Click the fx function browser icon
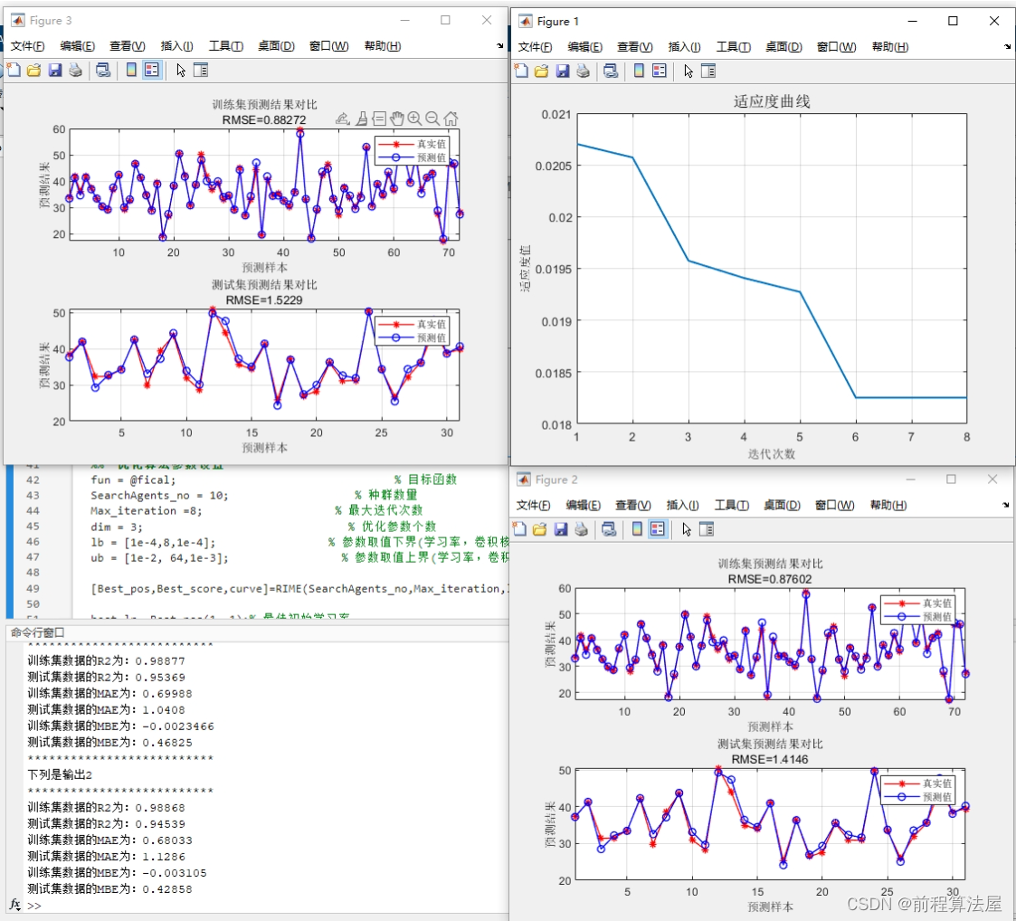Image resolution: width=1016 pixels, height=921 pixels. pyautogui.click(x=14, y=905)
